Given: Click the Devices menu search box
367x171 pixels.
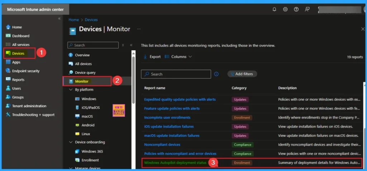Looking at the screenshot, I should 93,45.
